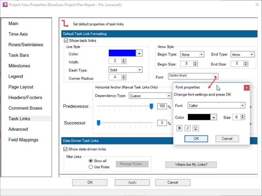Viewport: 262px width, 196px height.
Task: Click Cancel in Font properties popup
Action: click(x=227, y=139)
